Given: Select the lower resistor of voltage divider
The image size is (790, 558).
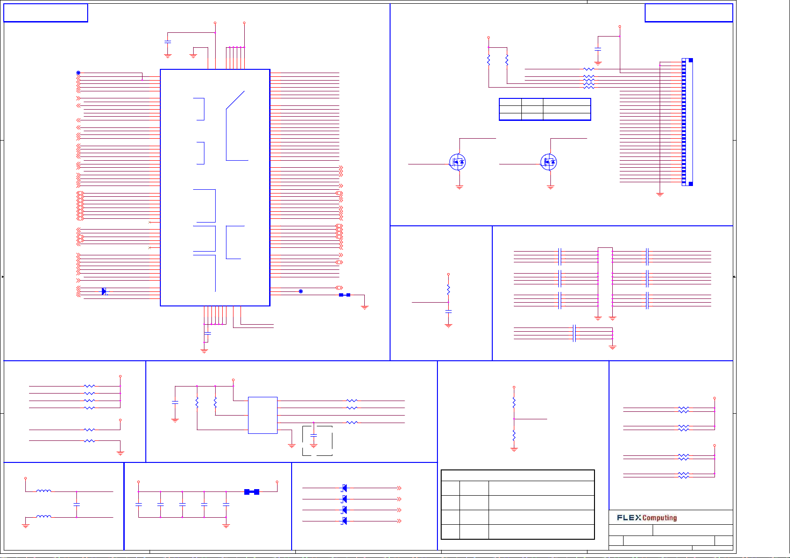Looking at the screenshot, I should click(514, 435).
